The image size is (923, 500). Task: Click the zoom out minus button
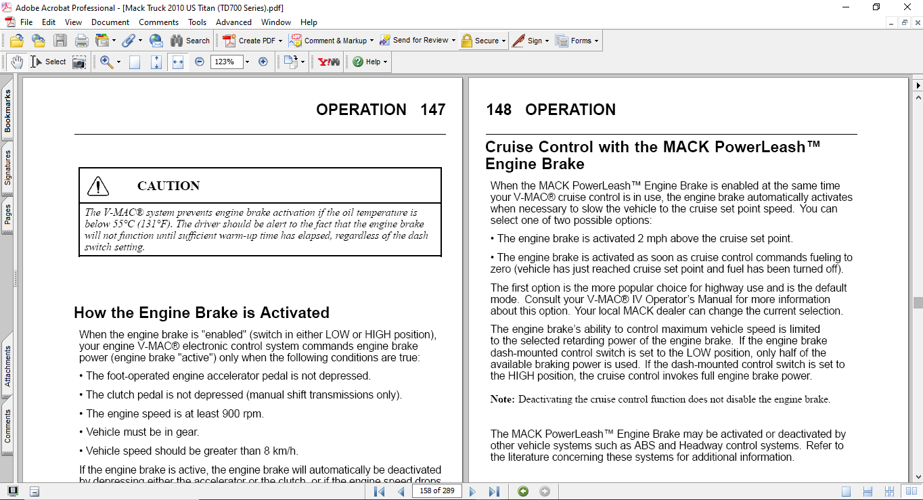pos(200,62)
